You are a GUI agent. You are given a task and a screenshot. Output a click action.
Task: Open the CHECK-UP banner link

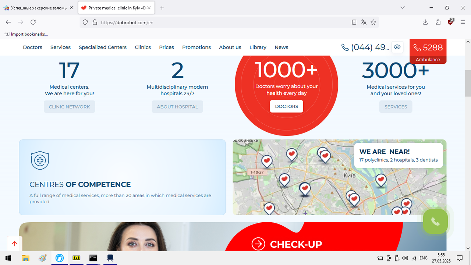click(296, 244)
